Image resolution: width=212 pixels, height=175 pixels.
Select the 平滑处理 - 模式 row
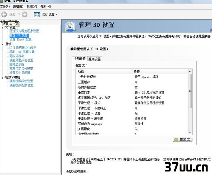[x=132, y=103]
